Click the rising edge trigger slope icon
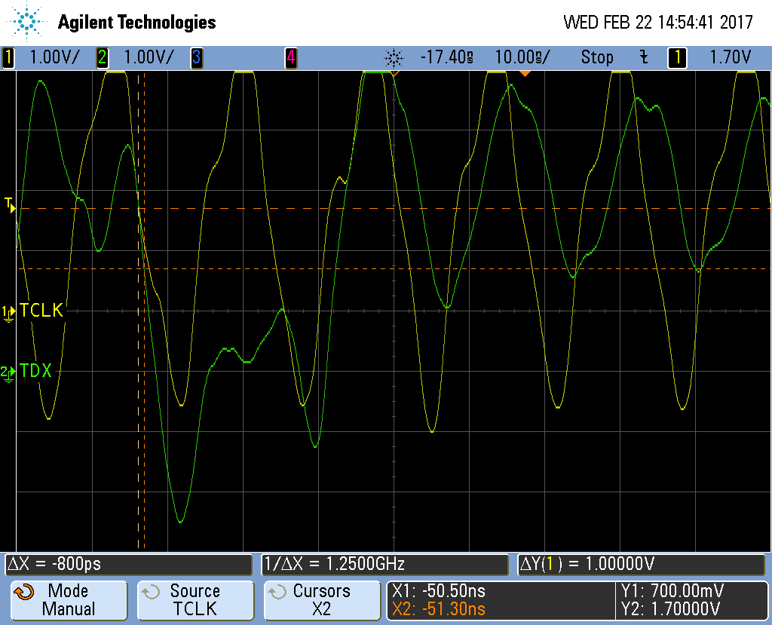The image size is (772, 625). pos(643,57)
